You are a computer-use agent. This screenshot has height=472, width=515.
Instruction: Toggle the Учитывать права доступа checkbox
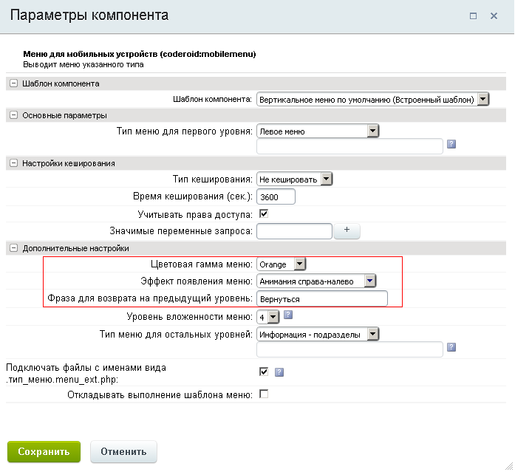click(x=263, y=214)
